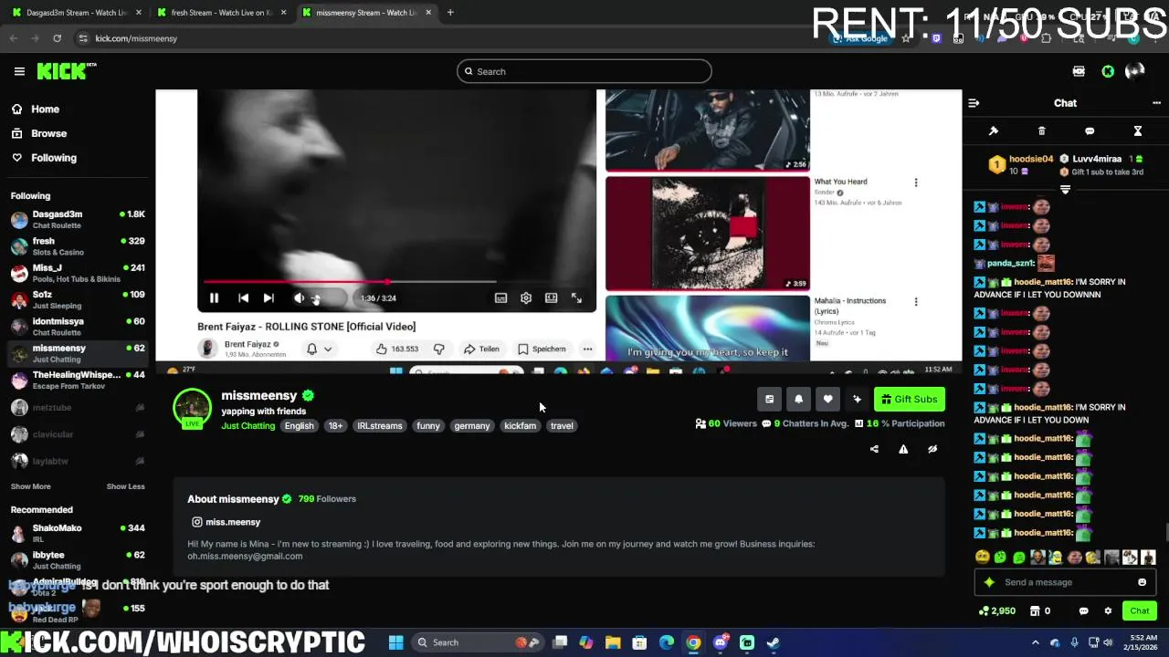Screen dimensions: 1169x657
Task: Toggle missmeensy notification bell
Action: (798, 399)
